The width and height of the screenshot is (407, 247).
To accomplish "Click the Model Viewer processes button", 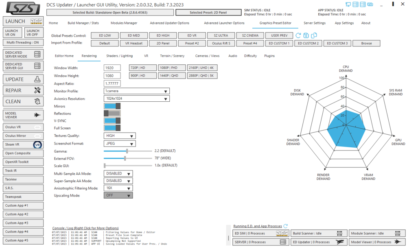I will 377,242.
